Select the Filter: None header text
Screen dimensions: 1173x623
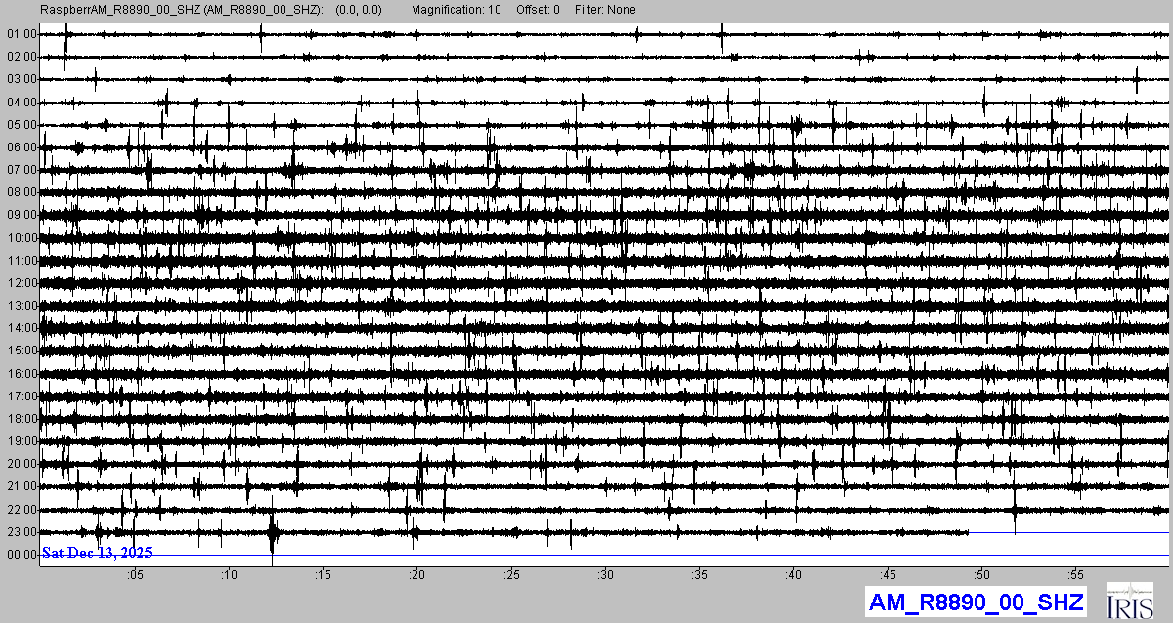[x=605, y=10]
